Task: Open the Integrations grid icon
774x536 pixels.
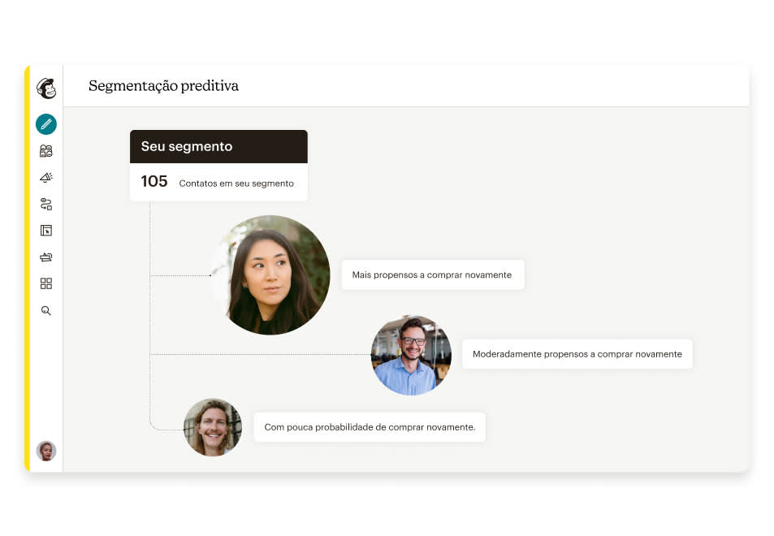Action: (x=46, y=283)
